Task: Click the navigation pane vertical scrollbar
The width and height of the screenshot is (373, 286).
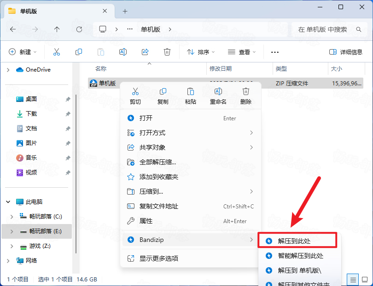Action: [76, 174]
